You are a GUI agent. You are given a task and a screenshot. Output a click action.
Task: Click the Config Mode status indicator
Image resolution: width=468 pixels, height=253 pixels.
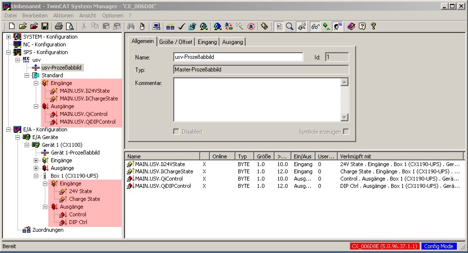coord(439,246)
